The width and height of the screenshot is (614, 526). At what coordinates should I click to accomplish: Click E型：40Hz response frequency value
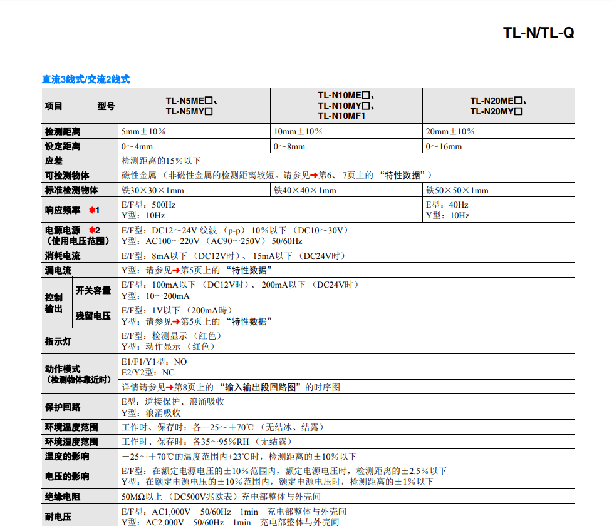tap(447, 205)
